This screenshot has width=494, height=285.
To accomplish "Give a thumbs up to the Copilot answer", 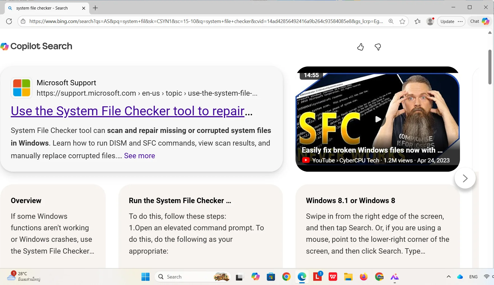I will 360,47.
